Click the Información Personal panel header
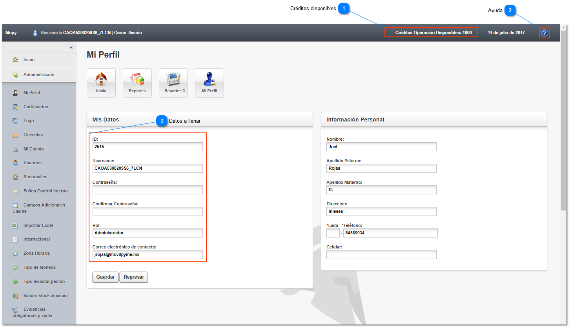This screenshot has height=328, width=570. pyautogui.click(x=434, y=120)
